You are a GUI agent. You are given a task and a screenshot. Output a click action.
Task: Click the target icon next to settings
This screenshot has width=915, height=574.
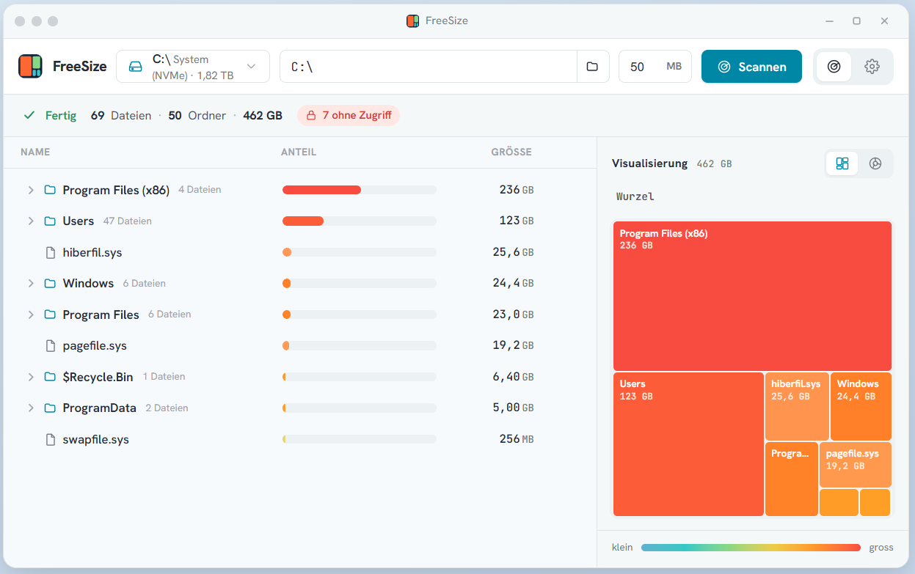[x=834, y=67]
